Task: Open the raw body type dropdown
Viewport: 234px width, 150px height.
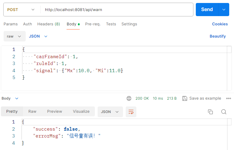Action: click(x=14, y=36)
